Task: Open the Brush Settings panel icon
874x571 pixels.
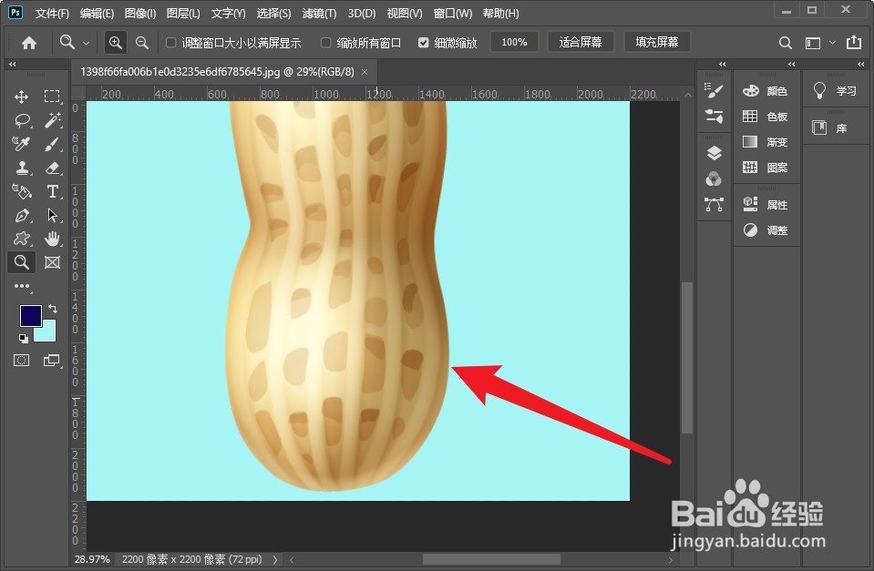Action: click(x=714, y=90)
